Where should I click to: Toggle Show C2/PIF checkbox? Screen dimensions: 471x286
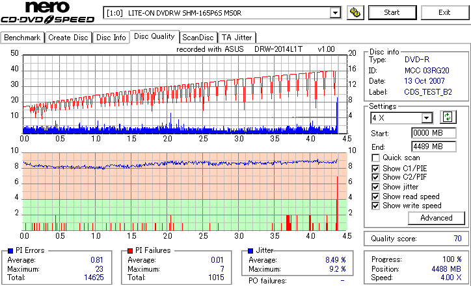pos(375,177)
